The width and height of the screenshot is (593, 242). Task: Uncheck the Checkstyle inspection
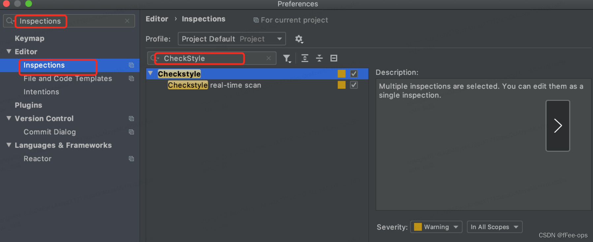[x=354, y=74]
